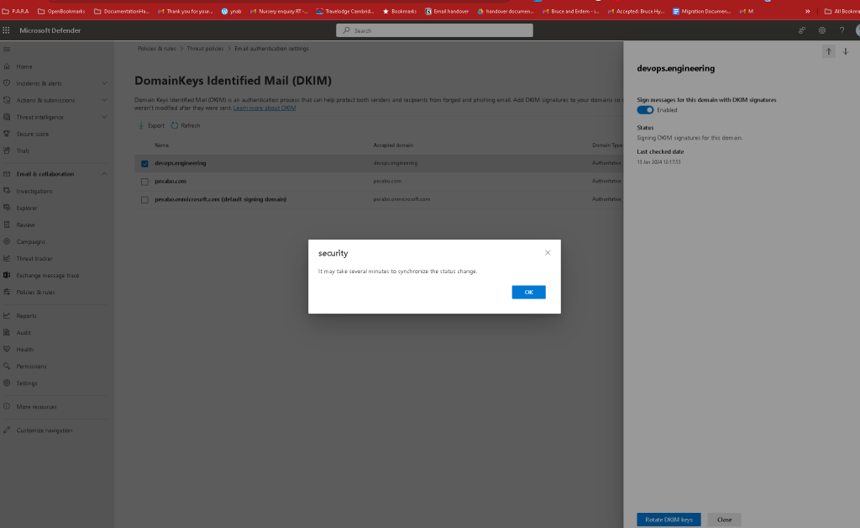Click the Home icon in sidebar

click(7, 66)
